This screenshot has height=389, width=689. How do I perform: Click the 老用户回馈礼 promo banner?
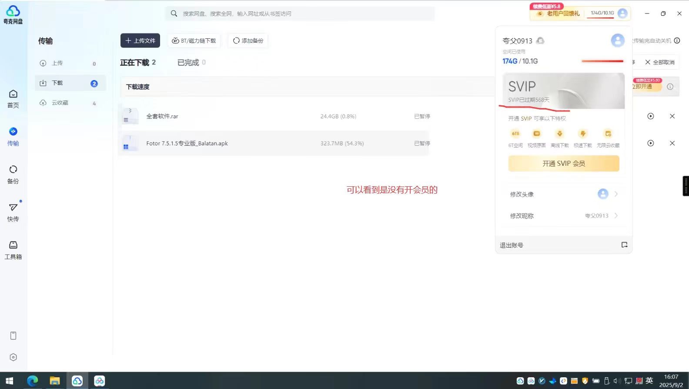558,13
